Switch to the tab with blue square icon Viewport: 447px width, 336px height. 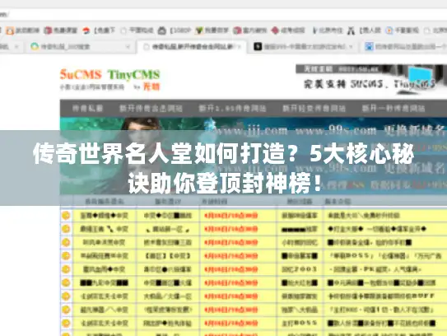[405, 46]
